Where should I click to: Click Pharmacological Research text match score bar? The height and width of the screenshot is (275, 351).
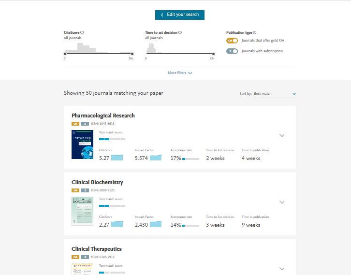point(112,139)
